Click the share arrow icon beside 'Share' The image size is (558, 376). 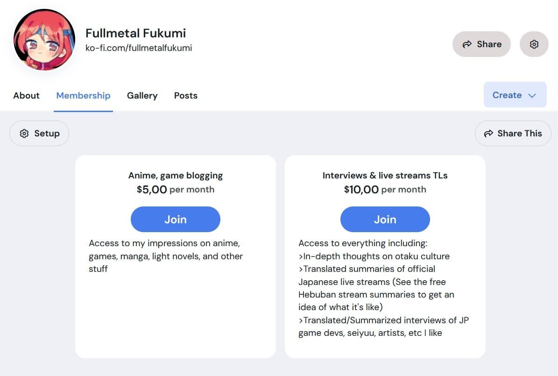(466, 44)
